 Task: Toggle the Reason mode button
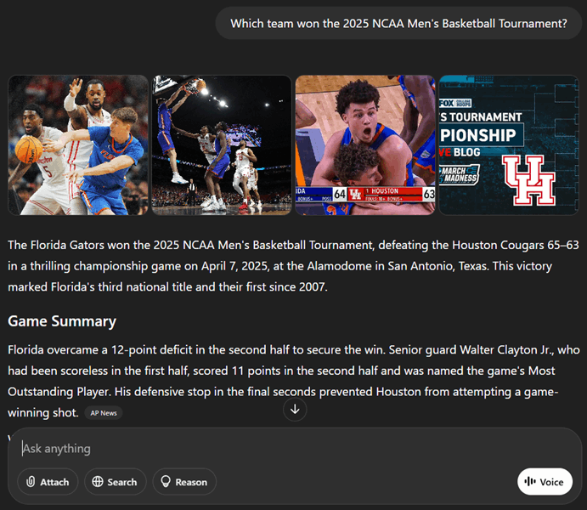(184, 482)
